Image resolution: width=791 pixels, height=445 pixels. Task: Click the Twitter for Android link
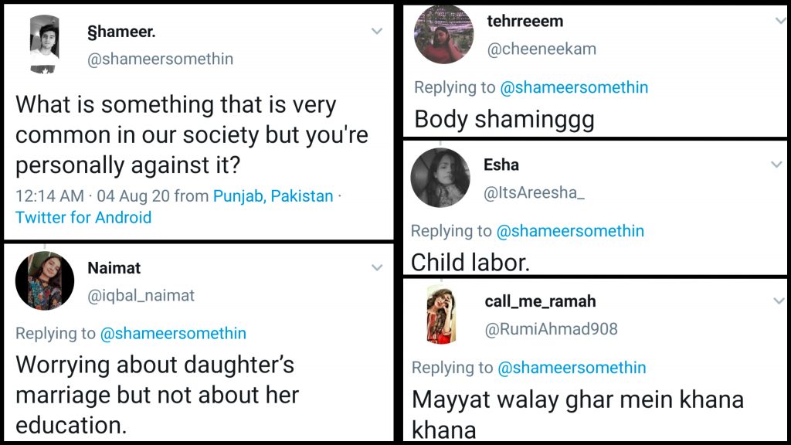[x=83, y=217]
